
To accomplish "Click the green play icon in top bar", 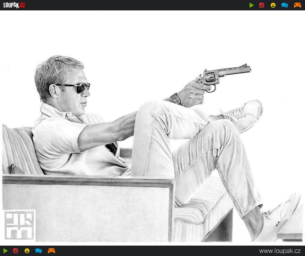I will click(x=252, y=5).
